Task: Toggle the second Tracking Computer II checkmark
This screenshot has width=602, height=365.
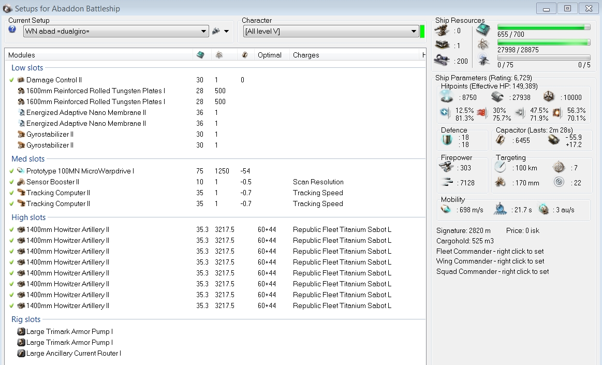Action: 11,203
